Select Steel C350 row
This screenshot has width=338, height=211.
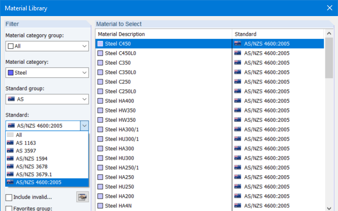pyautogui.click(x=209, y=63)
